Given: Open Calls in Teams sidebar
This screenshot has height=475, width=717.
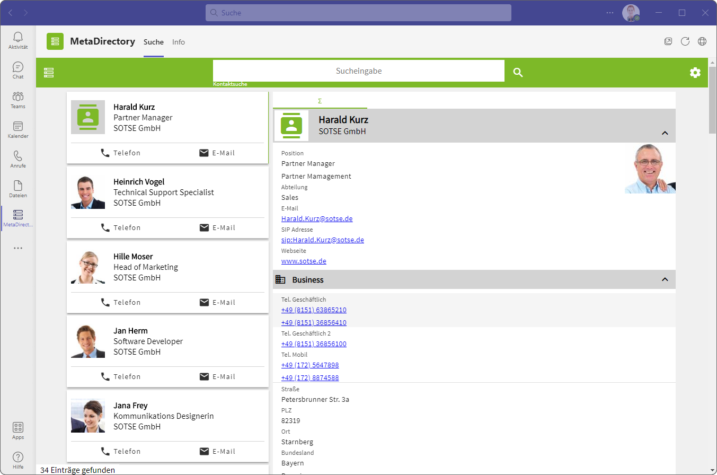Looking at the screenshot, I should [x=18, y=159].
